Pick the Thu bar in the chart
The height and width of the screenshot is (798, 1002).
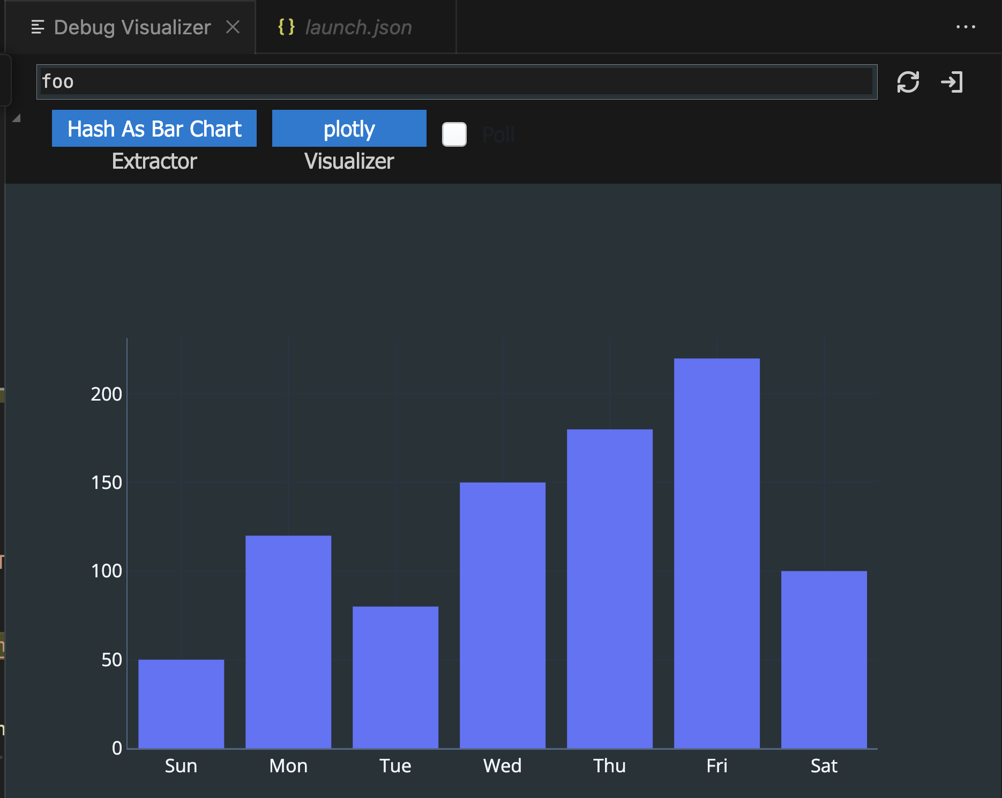coord(609,588)
